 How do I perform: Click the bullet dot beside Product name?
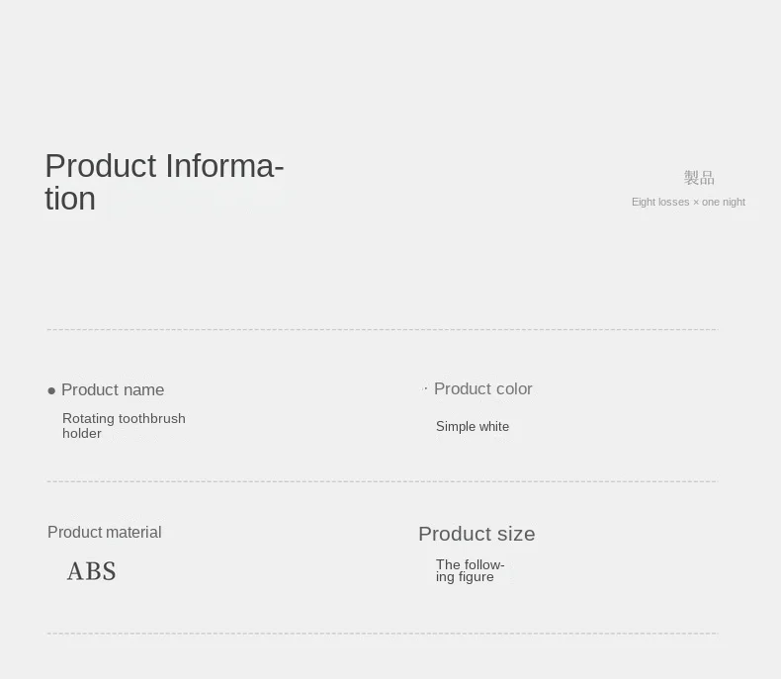click(51, 390)
